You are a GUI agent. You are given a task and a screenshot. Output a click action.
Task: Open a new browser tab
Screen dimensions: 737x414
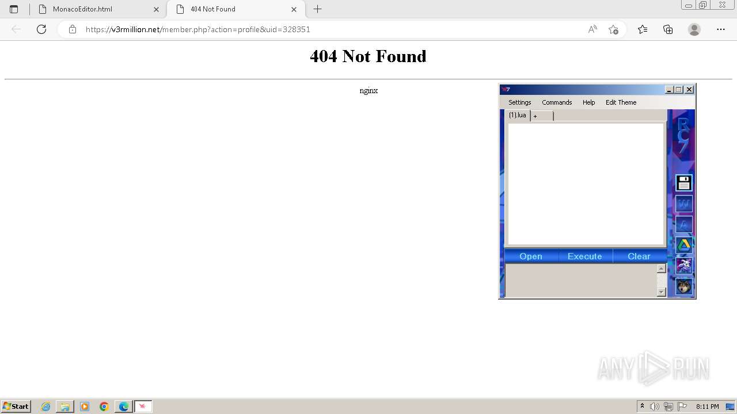(317, 9)
